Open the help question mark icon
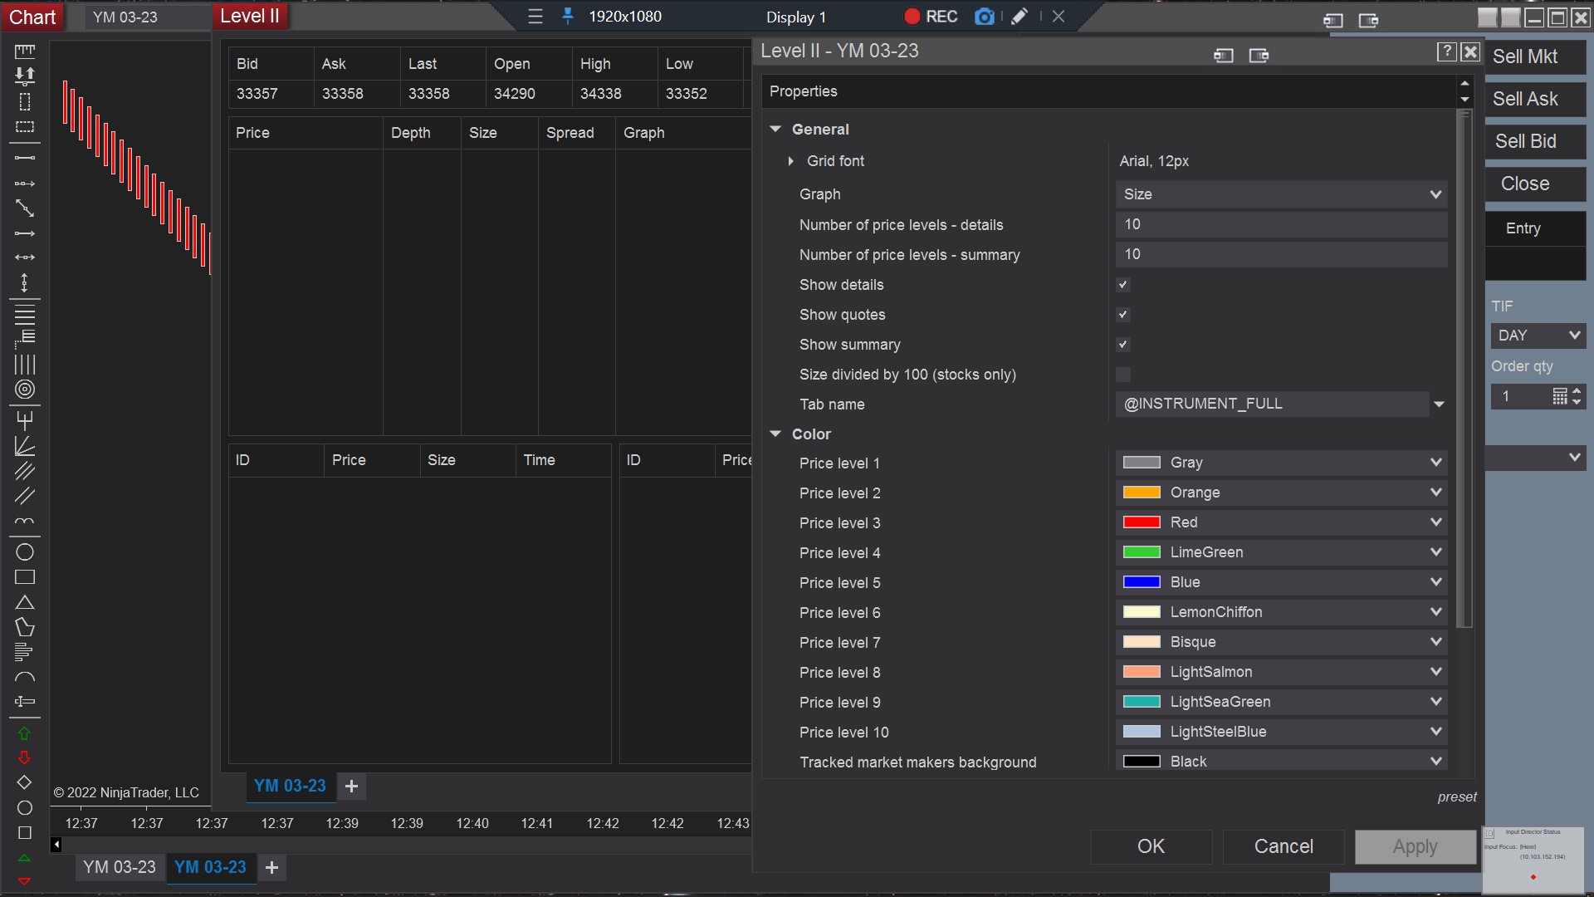This screenshot has width=1594, height=897. tap(1446, 51)
